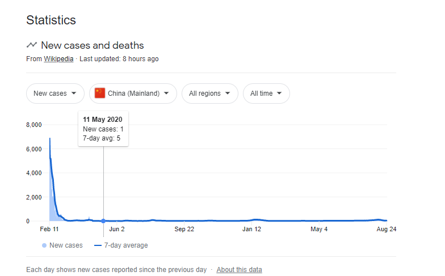Click the 11 May 2020 data point
Image resolution: width=445 pixels, height=276 pixels.
click(x=103, y=221)
